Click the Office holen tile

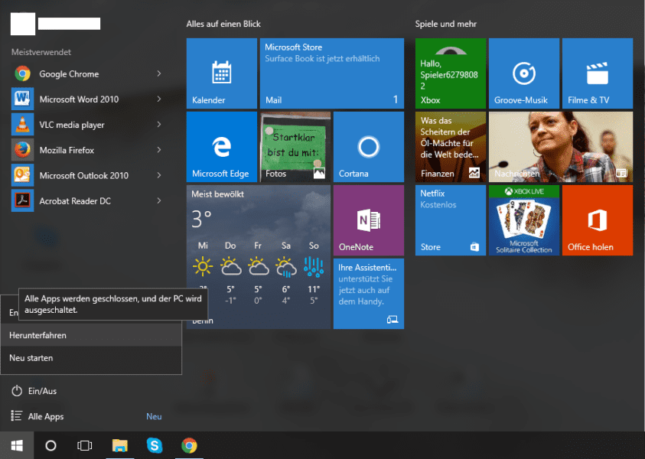click(597, 220)
